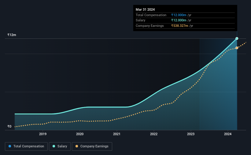Click the ₹12m y-axis label
Screen dimensions: 251x155
pyautogui.click(x=12, y=35)
